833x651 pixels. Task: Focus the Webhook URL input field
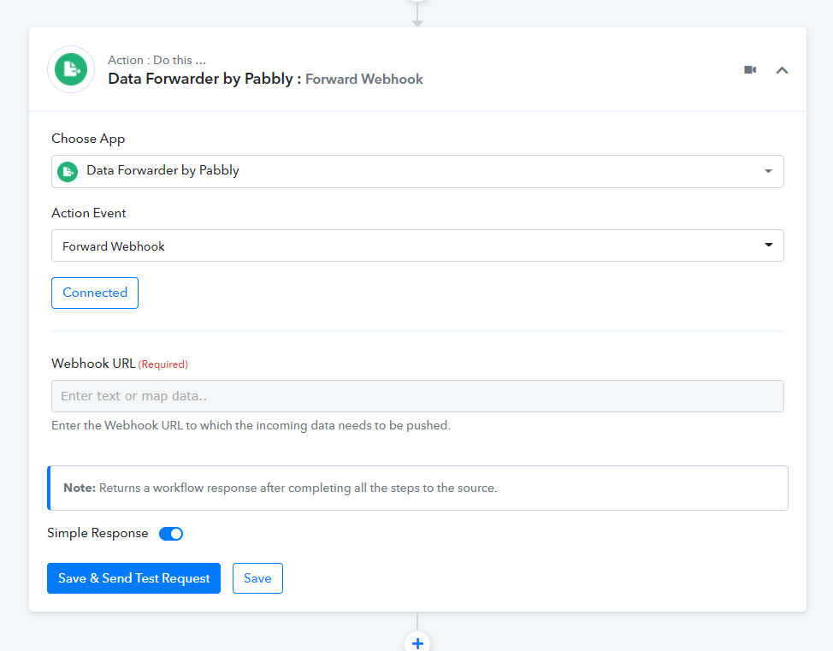(x=417, y=396)
